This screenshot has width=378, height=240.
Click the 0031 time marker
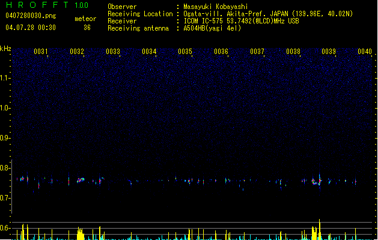coord(41,51)
